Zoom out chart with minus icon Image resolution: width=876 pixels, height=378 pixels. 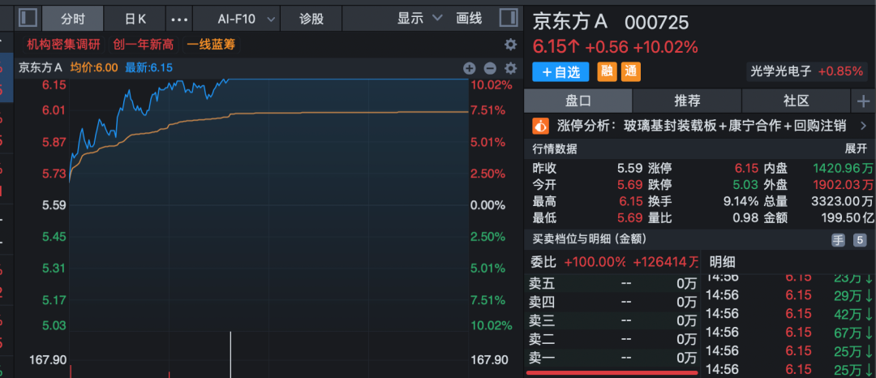coord(490,69)
